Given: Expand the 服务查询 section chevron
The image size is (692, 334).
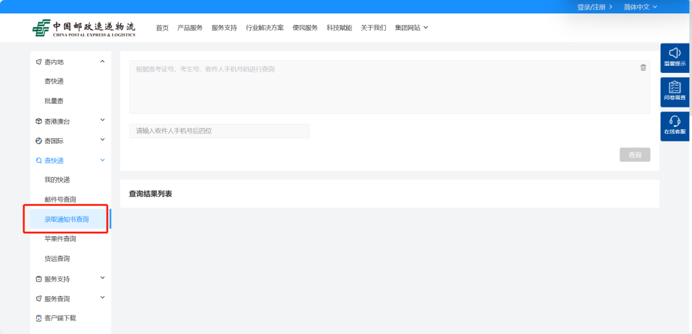Looking at the screenshot, I should (103, 298).
